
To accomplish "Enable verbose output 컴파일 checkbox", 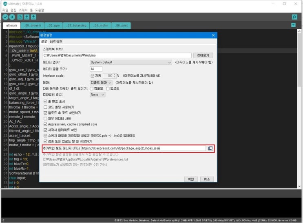I will pos(92,89).
